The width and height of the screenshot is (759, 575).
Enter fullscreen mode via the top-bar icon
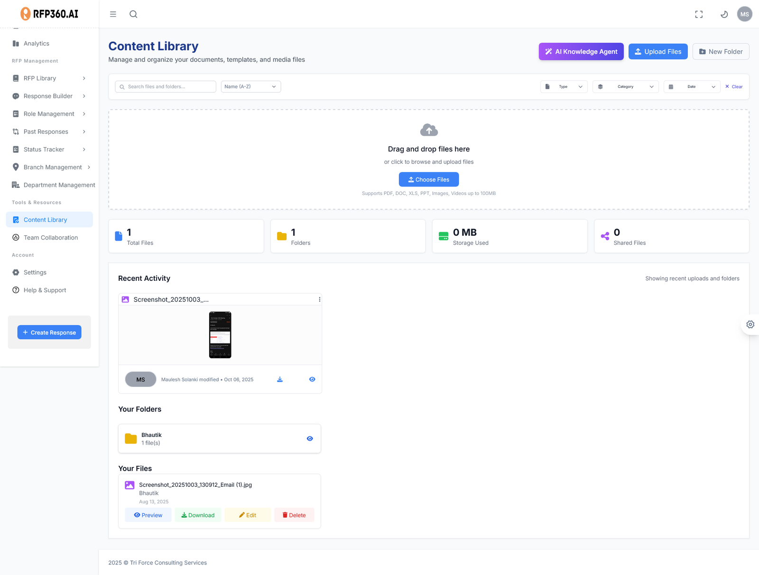(699, 14)
